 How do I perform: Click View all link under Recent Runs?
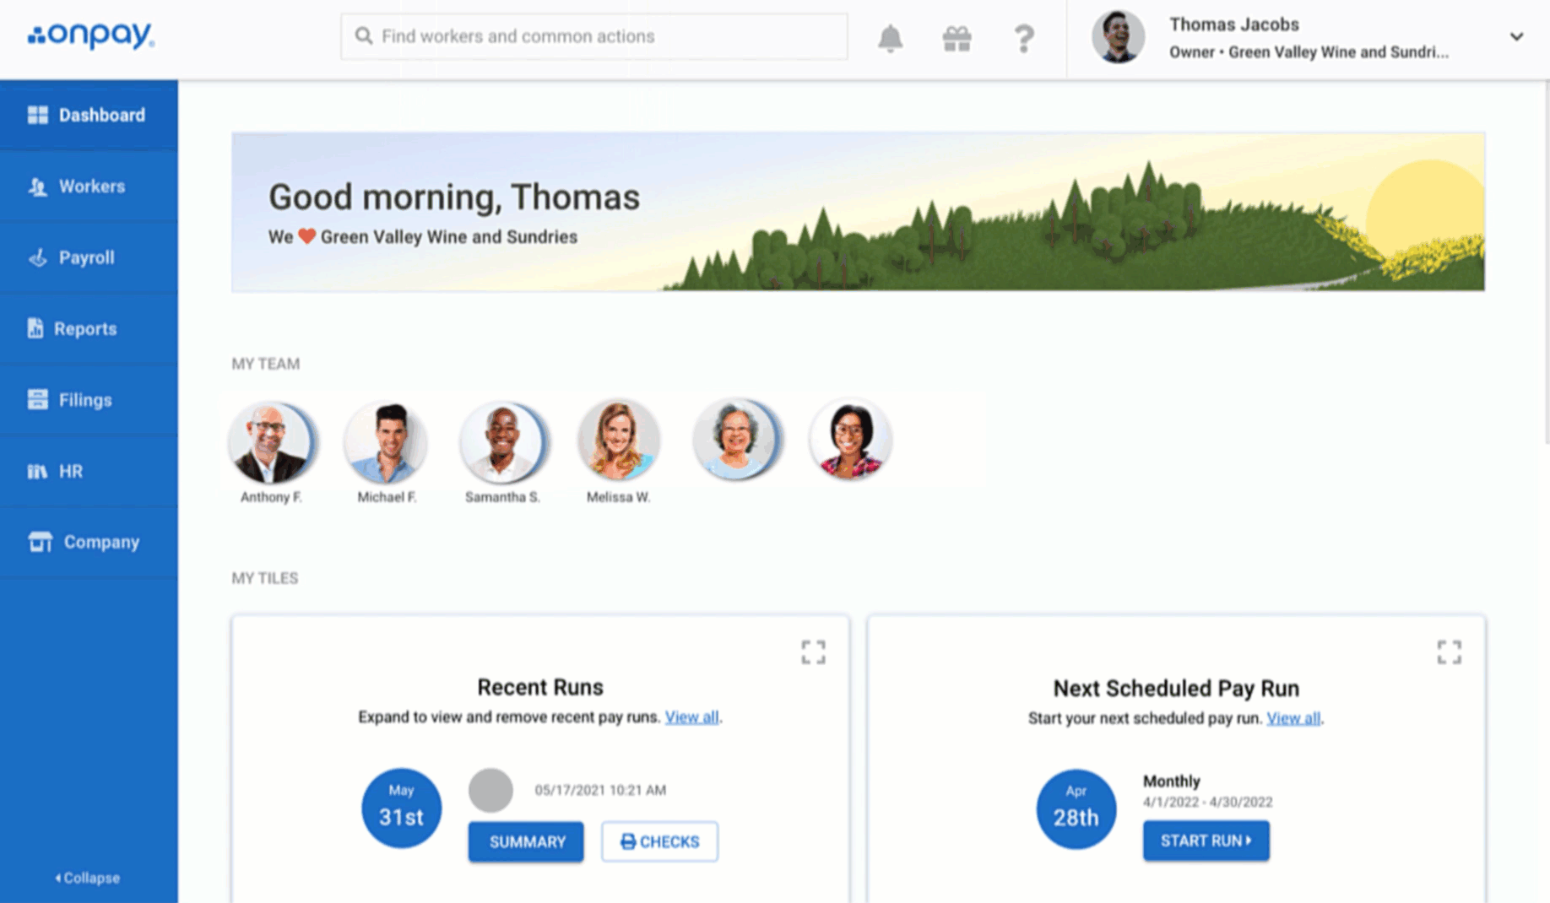691,716
